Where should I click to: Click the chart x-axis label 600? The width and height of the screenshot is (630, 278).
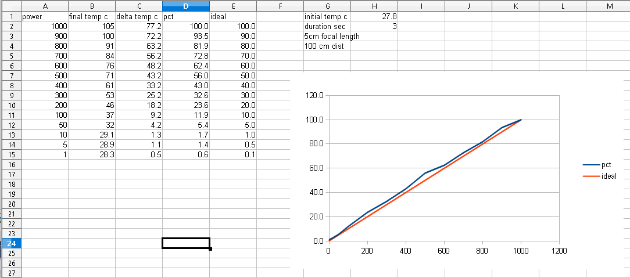444,251
